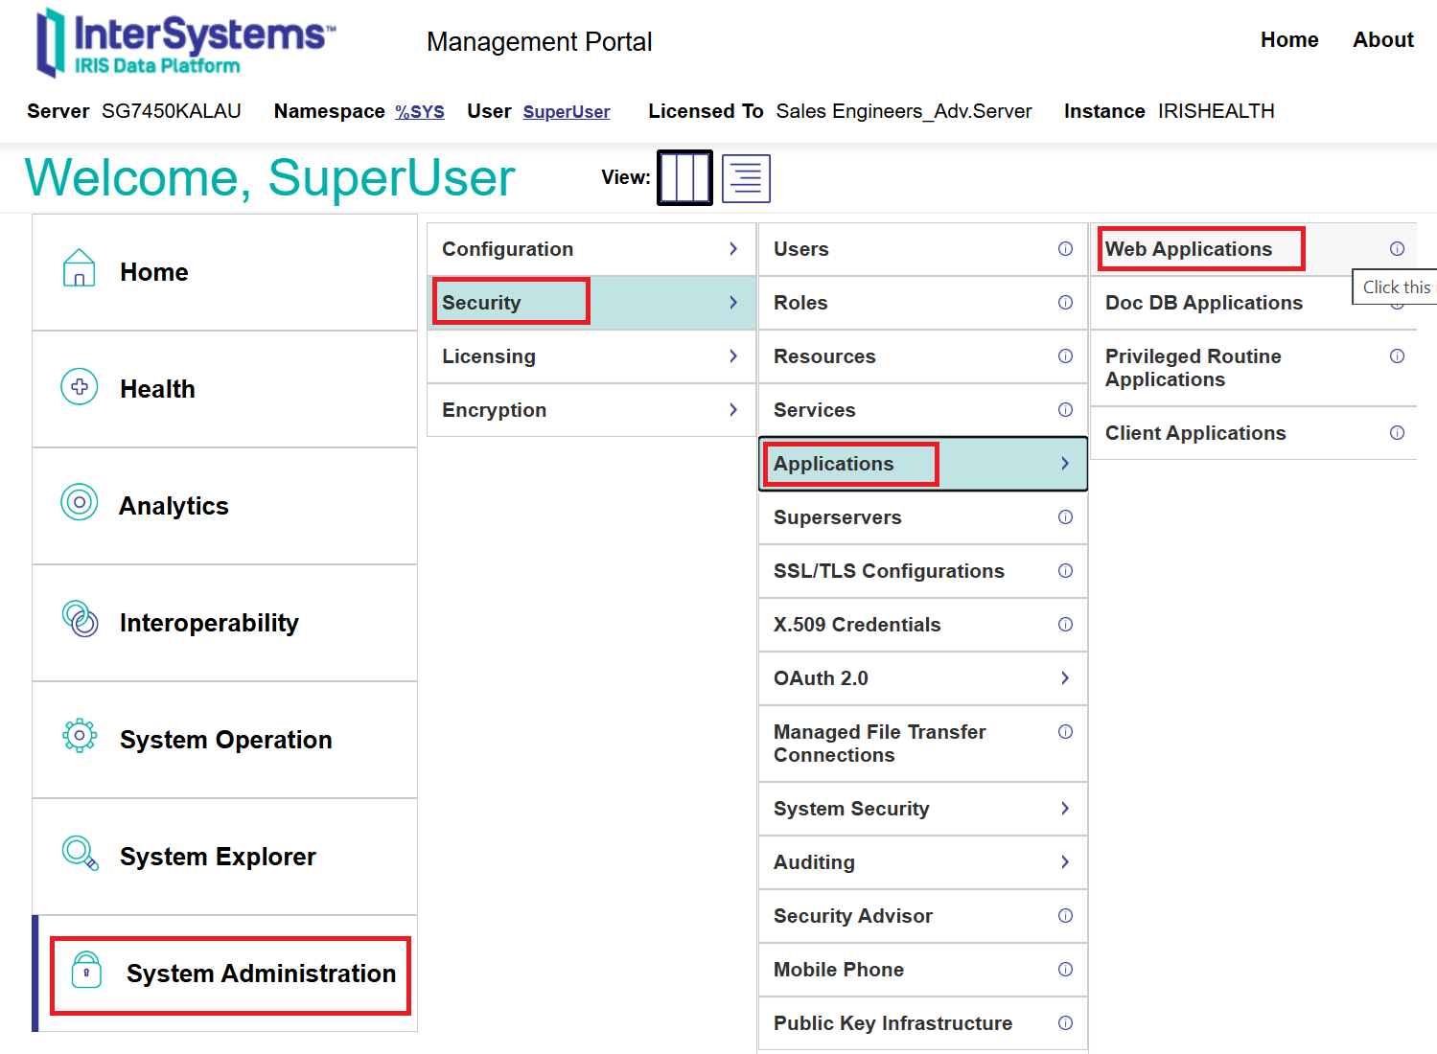Click the Health cross icon

80,387
